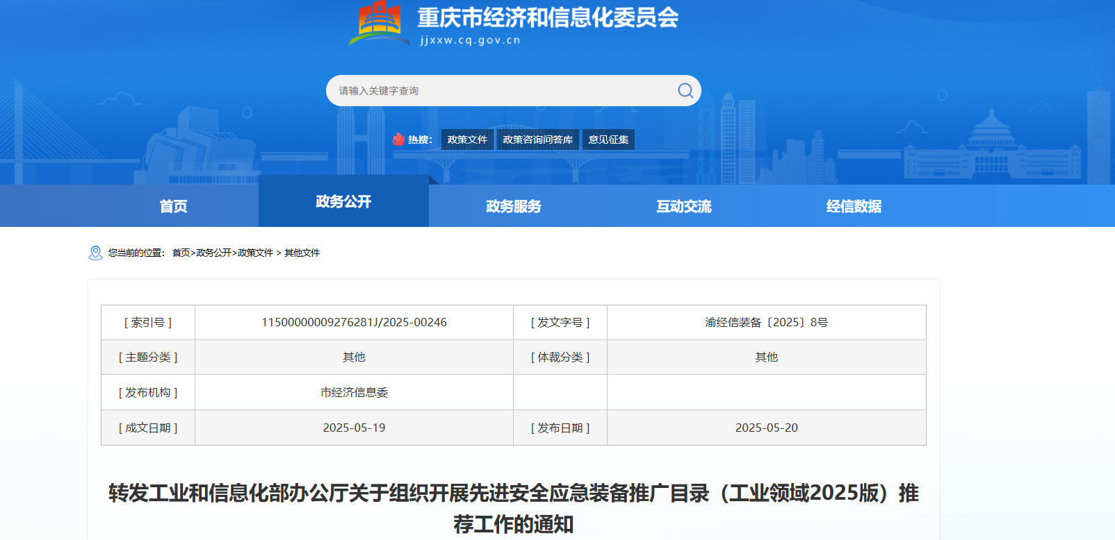Click 其他文件 in the breadcrumb trail

(302, 253)
